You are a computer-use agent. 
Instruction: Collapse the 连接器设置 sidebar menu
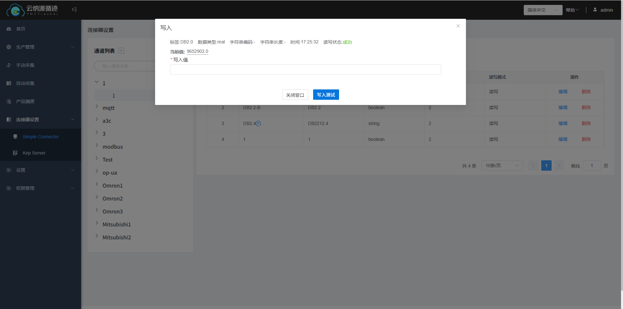pos(73,120)
